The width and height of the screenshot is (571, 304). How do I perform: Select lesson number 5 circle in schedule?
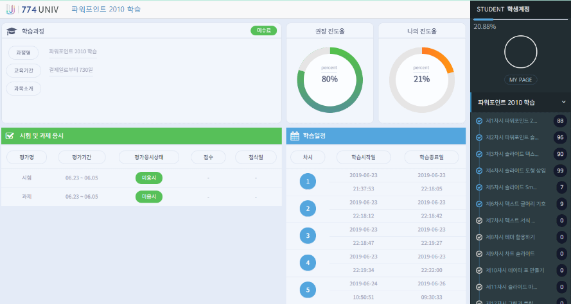click(x=308, y=290)
